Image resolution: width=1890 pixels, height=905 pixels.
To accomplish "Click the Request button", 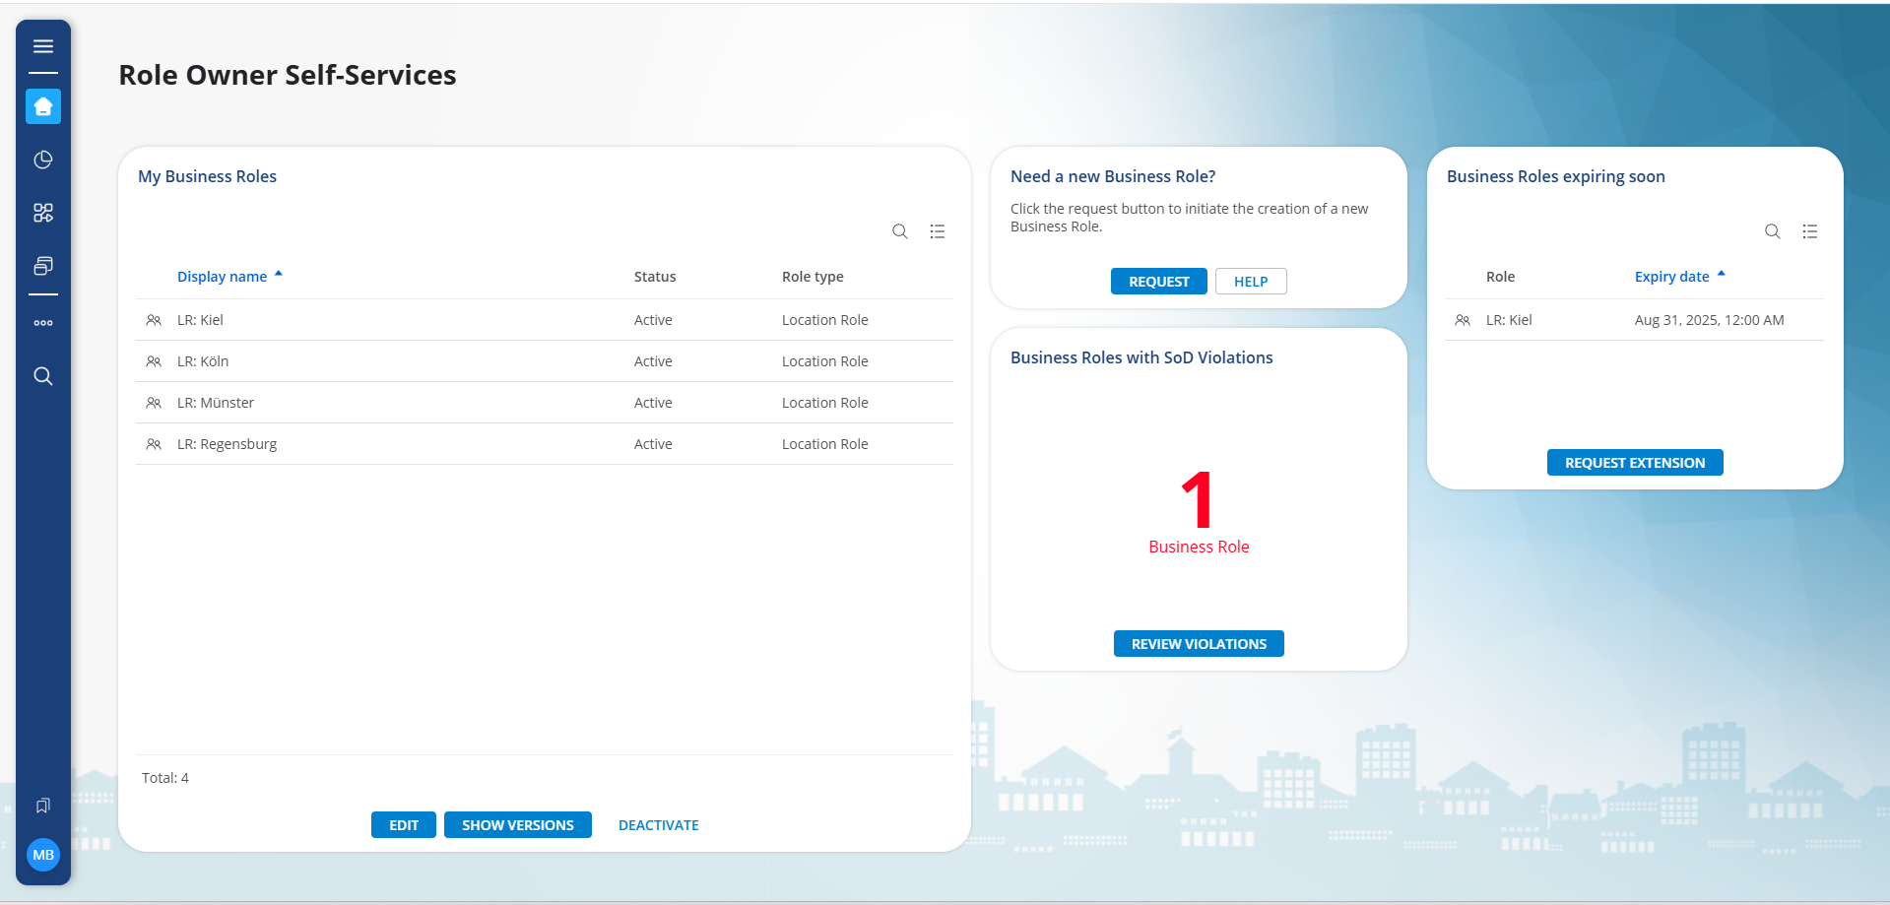I will point(1158,282).
